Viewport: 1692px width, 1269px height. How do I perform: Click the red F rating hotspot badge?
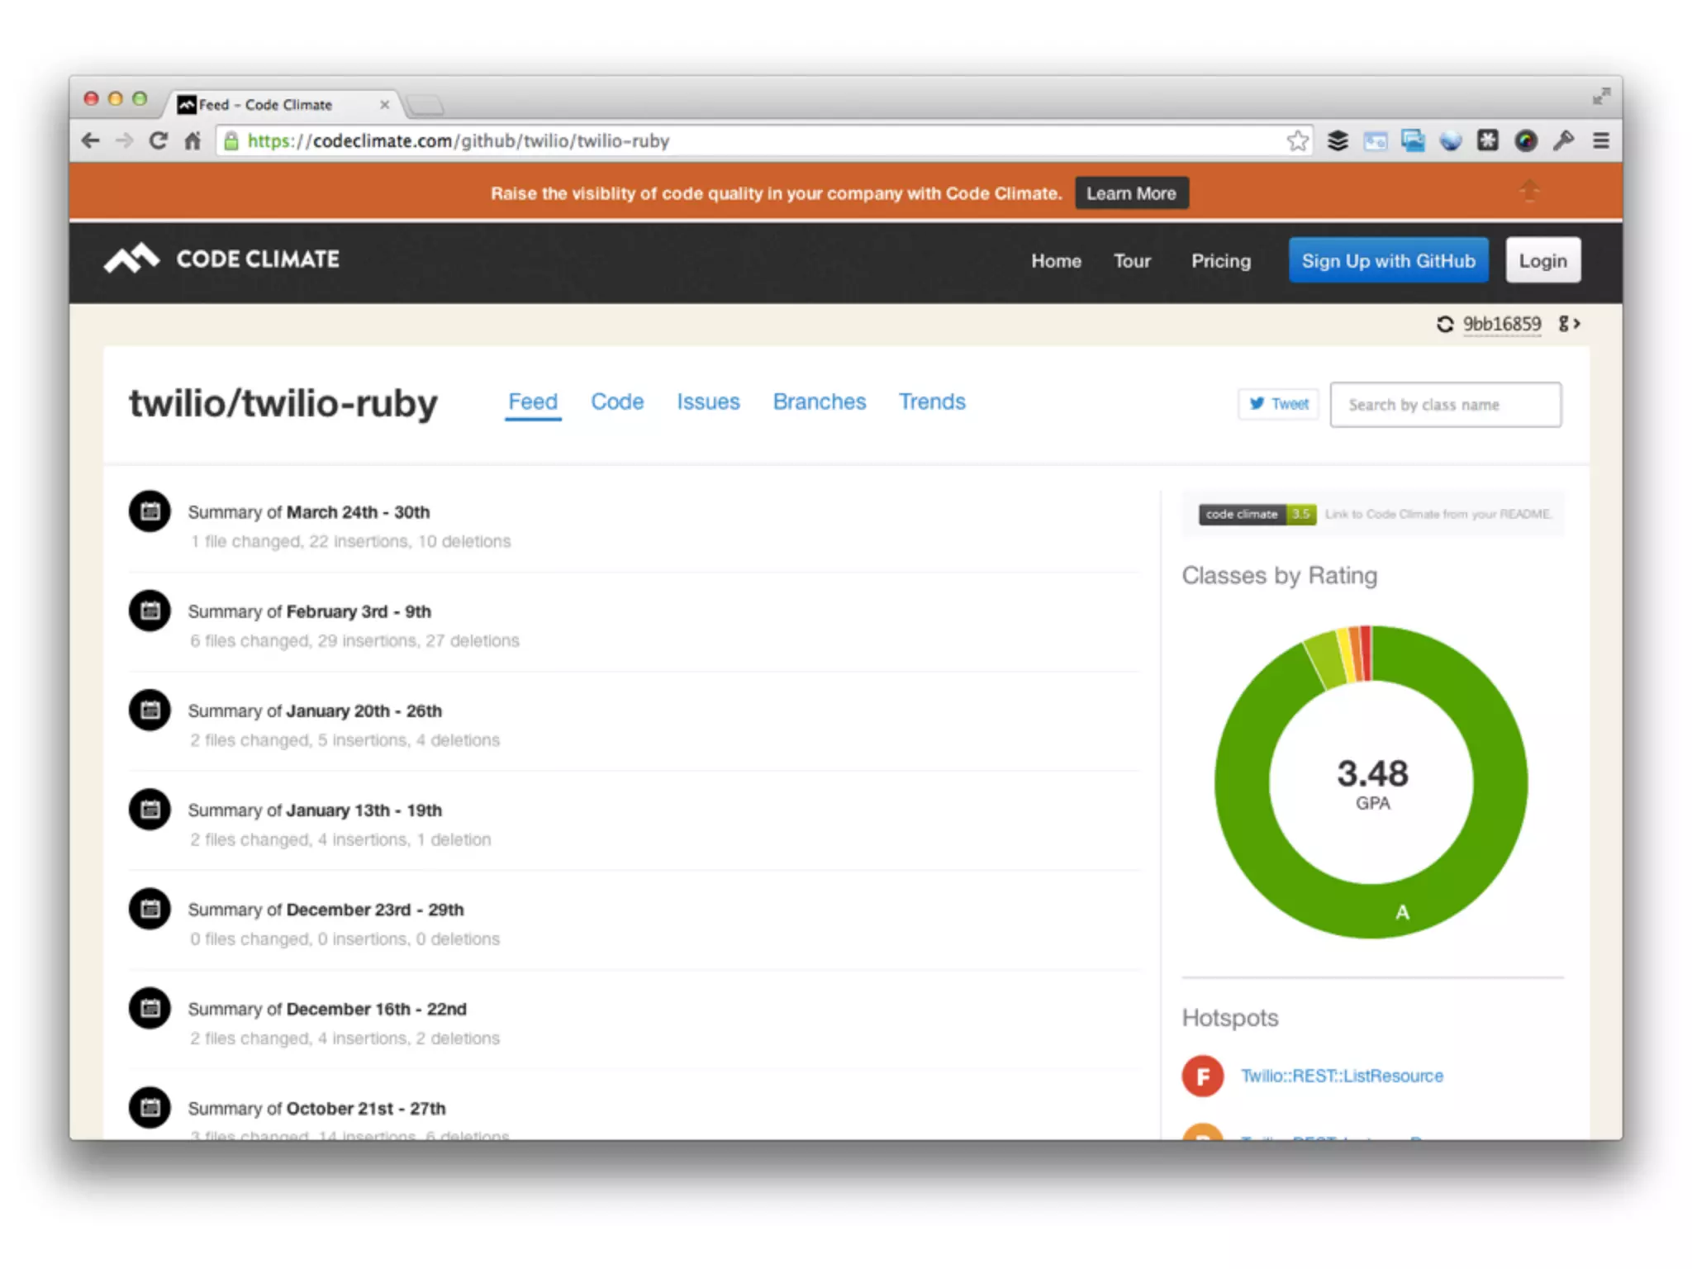pos(1202,1076)
